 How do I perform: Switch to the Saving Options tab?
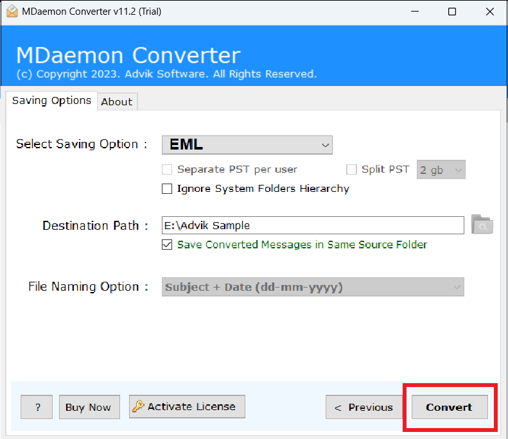[x=51, y=101]
